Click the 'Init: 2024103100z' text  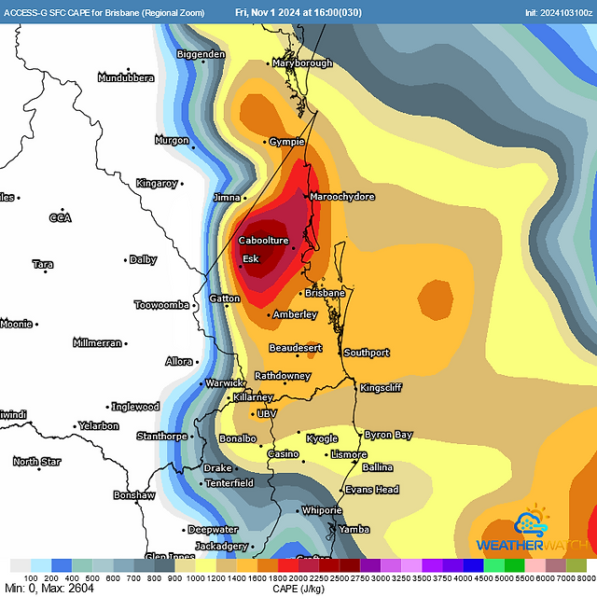[559, 13]
